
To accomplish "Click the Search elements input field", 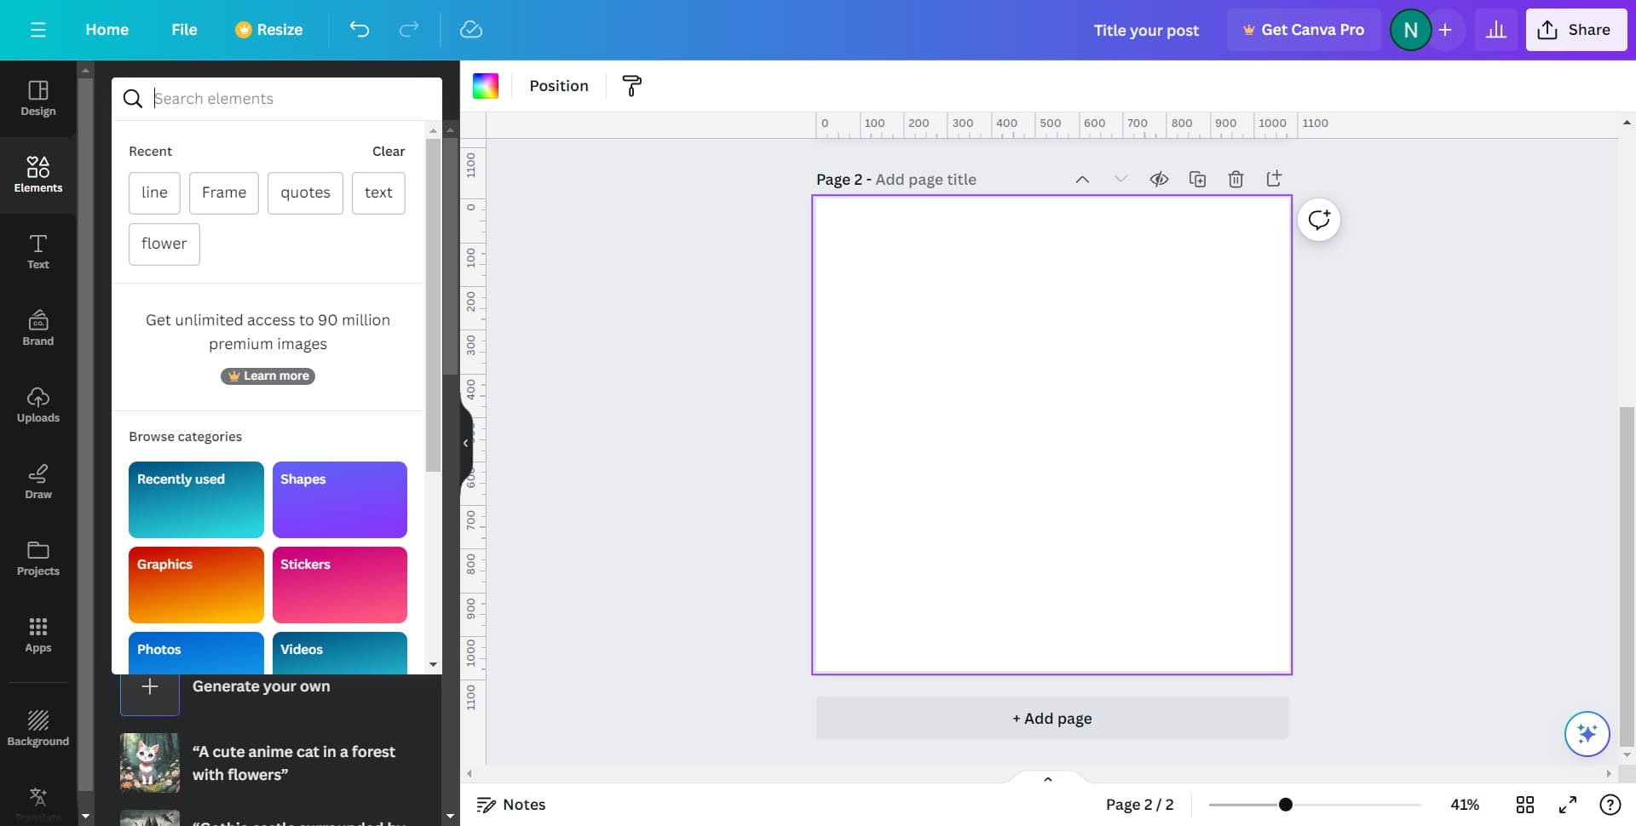I will point(290,99).
